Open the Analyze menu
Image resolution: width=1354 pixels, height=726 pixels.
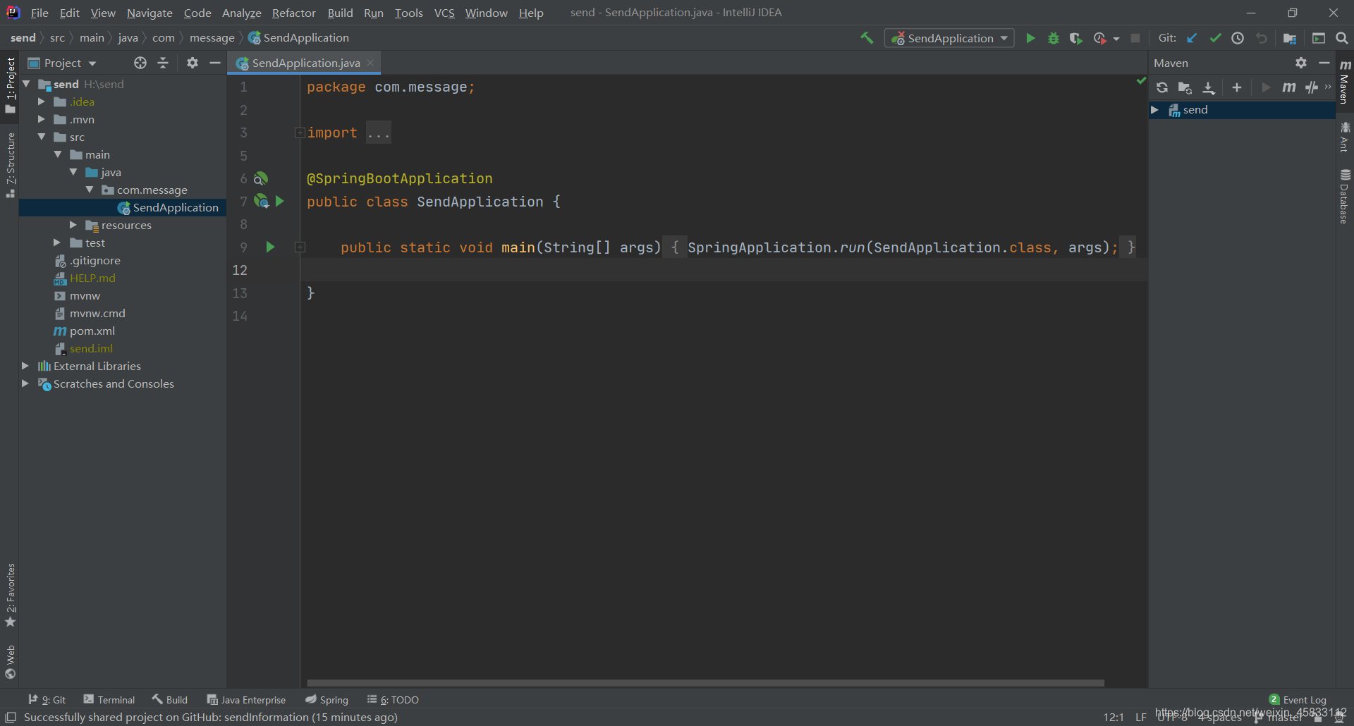tap(241, 13)
